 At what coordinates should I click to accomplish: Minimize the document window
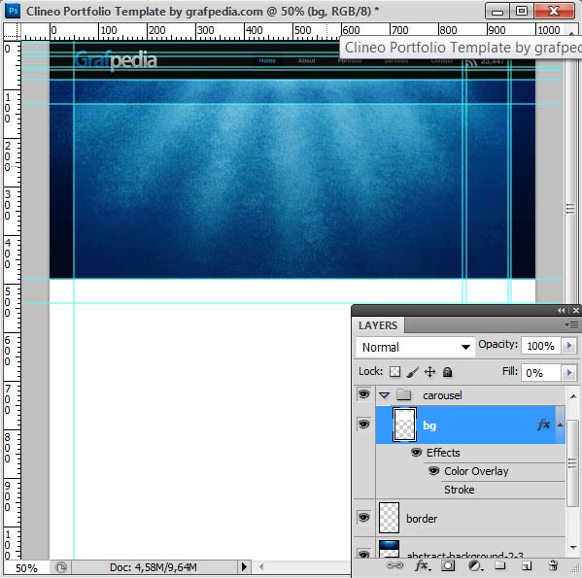[497, 11]
